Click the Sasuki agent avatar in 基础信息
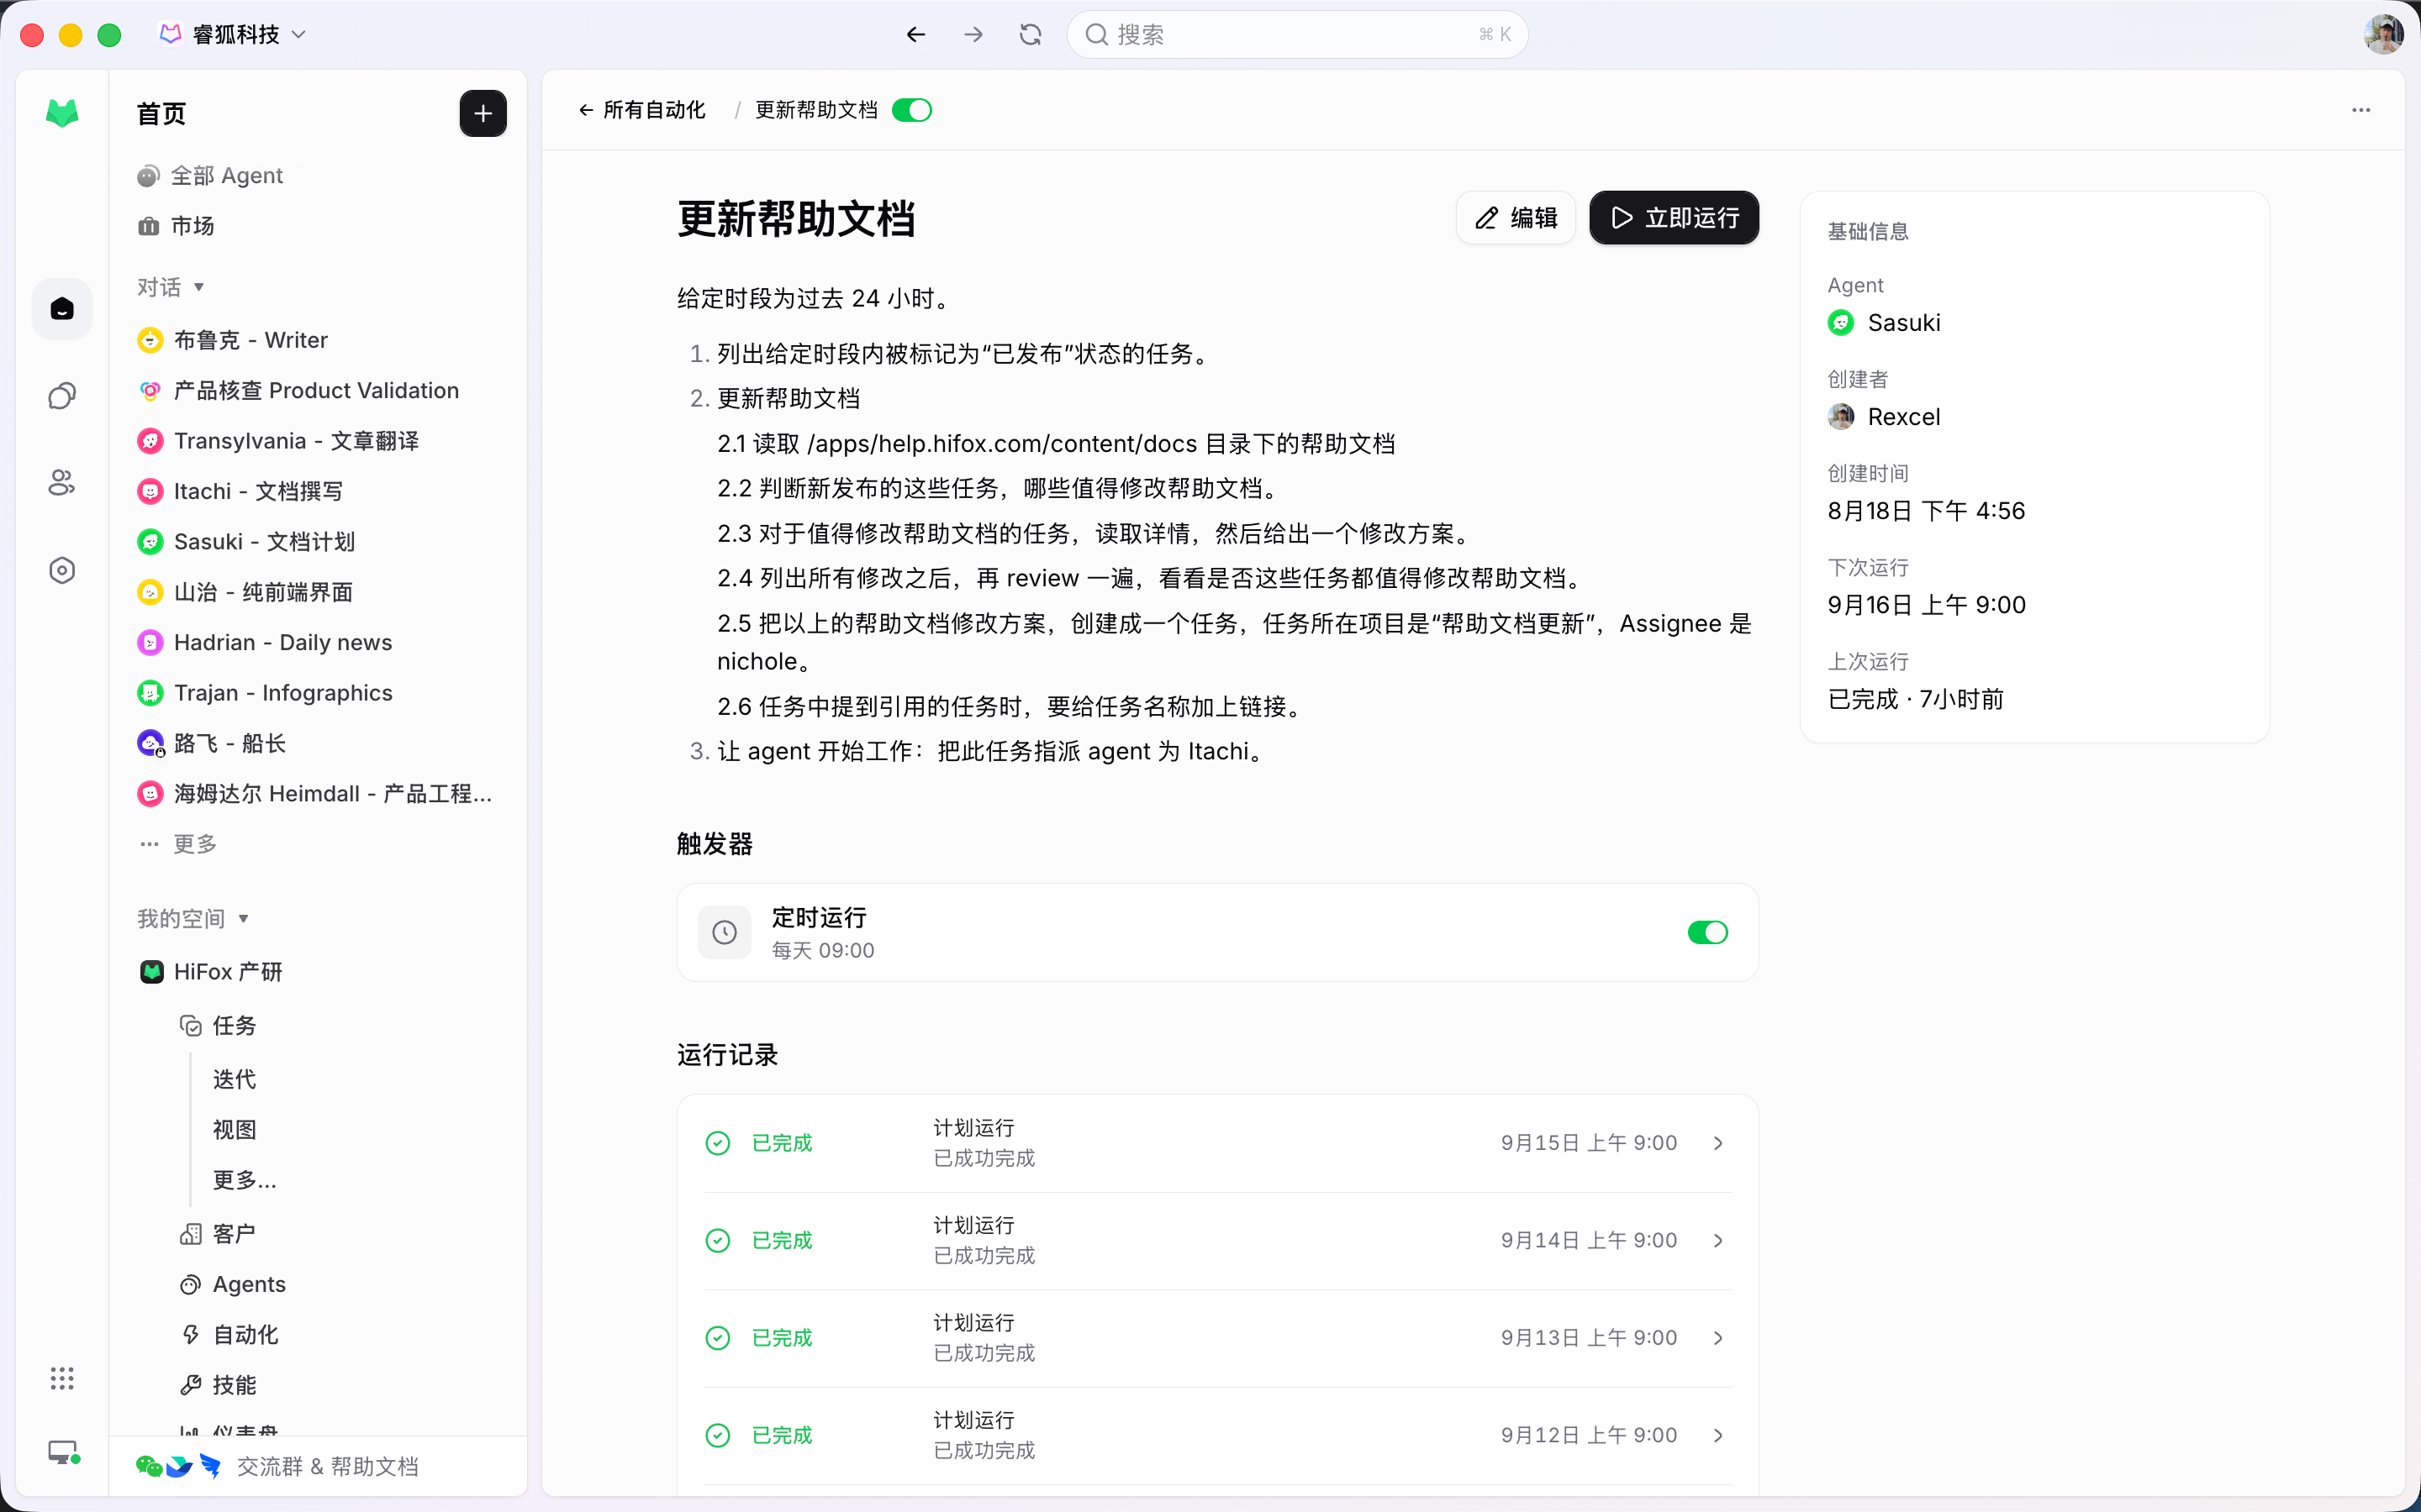Screen dimensions: 2421x1512 1841,323
